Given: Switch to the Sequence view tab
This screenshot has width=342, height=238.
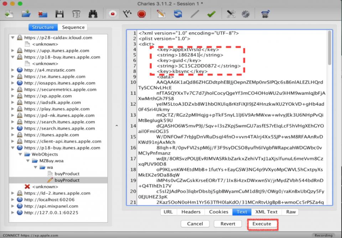Looking at the screenshot, I should click(73, 27).
